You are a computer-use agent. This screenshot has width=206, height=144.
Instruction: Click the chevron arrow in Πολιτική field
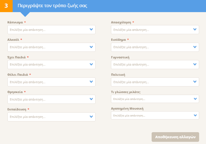(x=195, y=82)
